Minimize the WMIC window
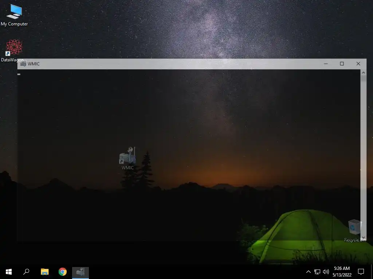The height and width of the screenshot is (279, 373). tap(326, 64)
